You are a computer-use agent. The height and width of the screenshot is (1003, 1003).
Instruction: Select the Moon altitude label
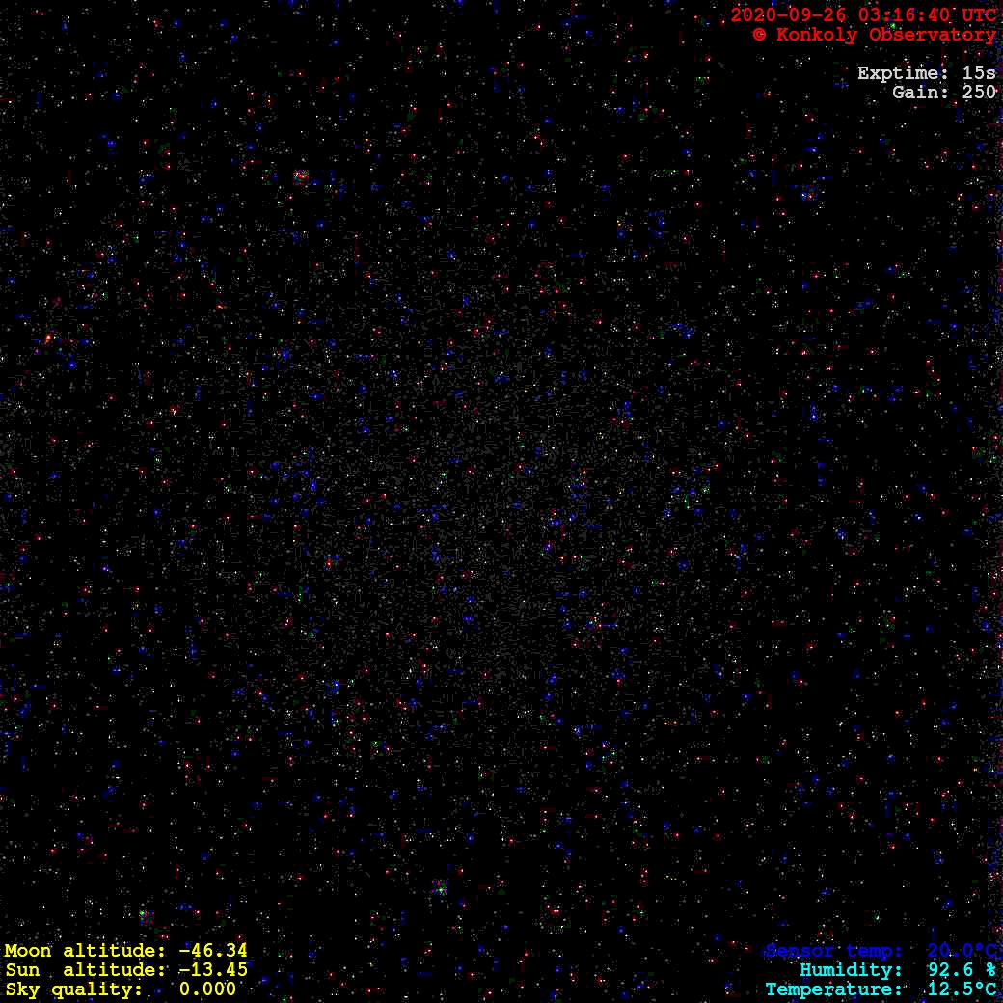pyautogui.click(x=85, y=951)
